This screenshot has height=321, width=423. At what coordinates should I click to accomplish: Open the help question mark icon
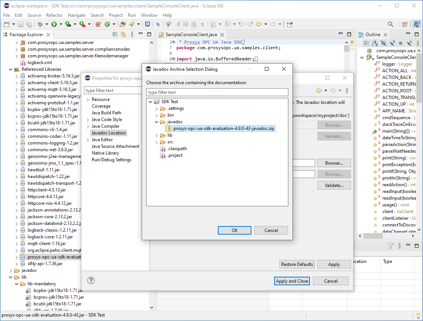click(91, 281)
